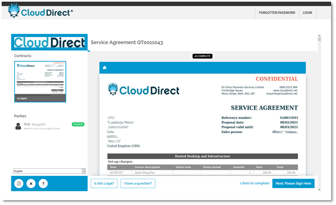Click the scroll up arrow of document scrollbar

tap(320, 36)
